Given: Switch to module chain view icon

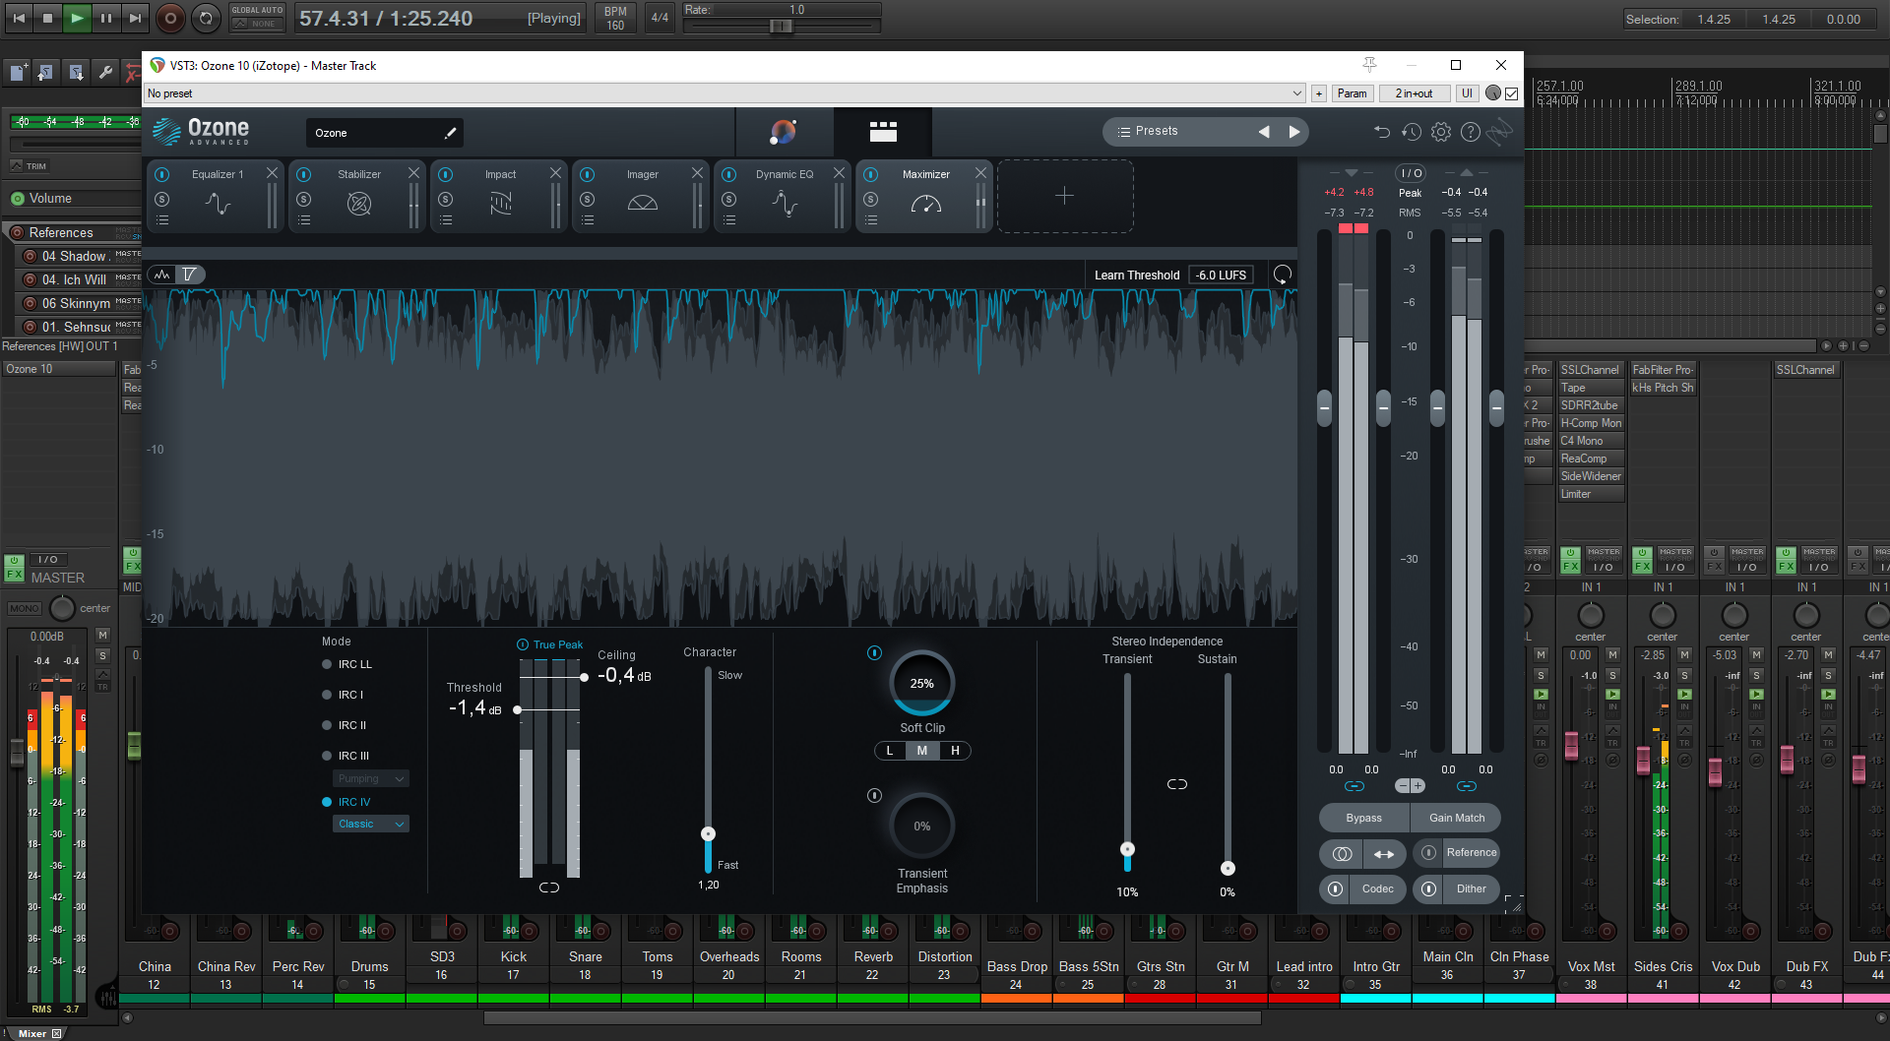Looking at the screenshot, I should (883, 132).
